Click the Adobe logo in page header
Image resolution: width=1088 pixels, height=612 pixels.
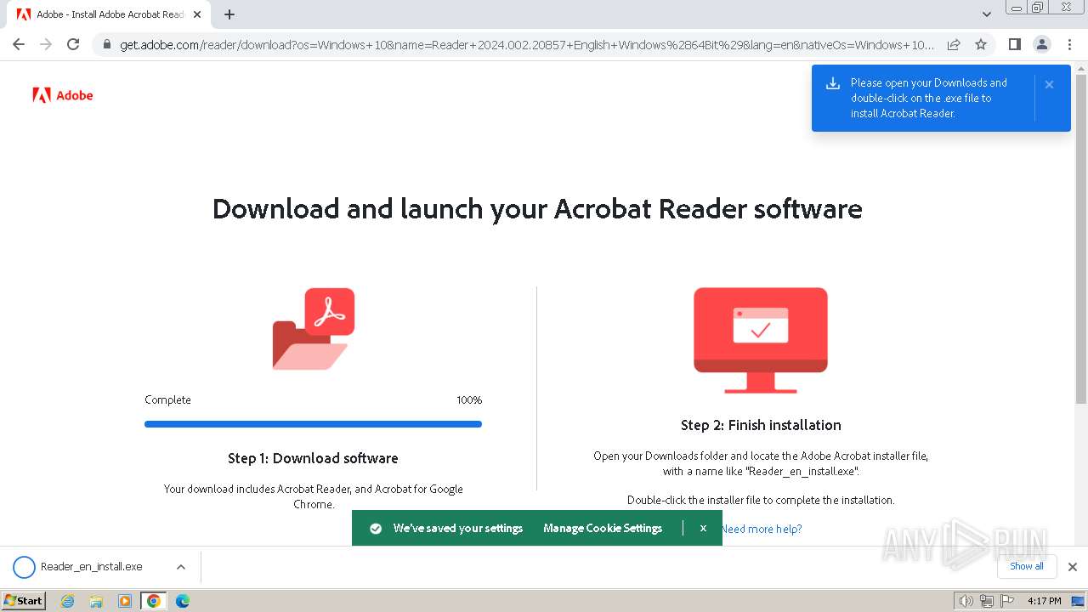pos(62,95)
